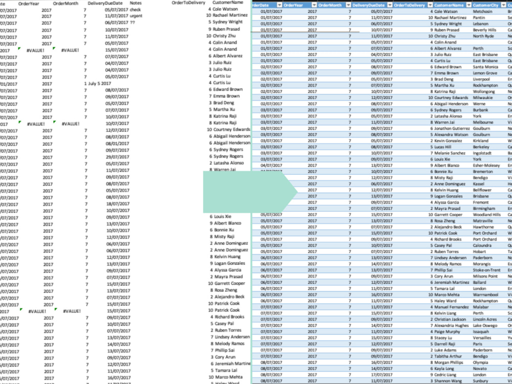Viewport: 512px width, 384px height.
Task: Select Melanie Sanchez in the right table
Action: [450, 153]
